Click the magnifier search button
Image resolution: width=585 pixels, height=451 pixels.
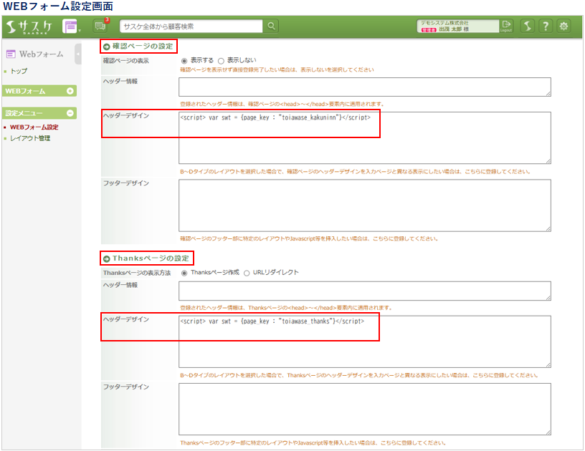click(x=271, y=26)
